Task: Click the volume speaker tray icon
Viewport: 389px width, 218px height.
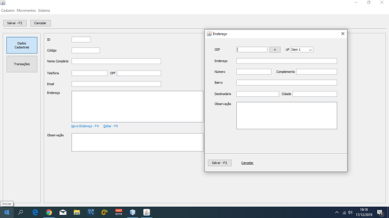Action: point(350,212)
